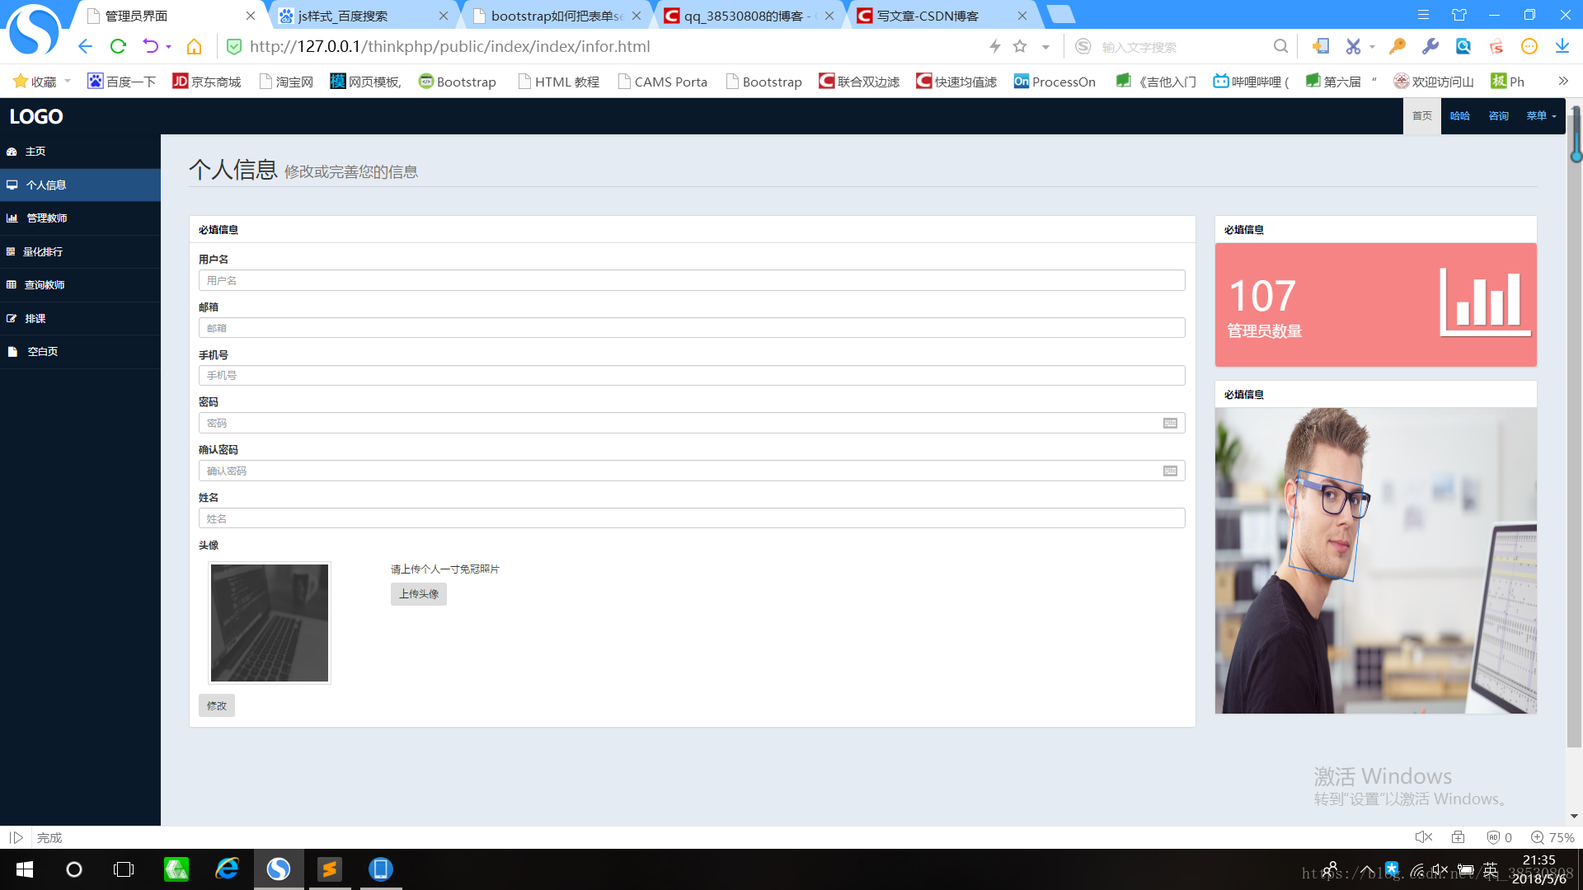
Task: Click the download arrow icon in toolbar
Action: click(1562, 47)
